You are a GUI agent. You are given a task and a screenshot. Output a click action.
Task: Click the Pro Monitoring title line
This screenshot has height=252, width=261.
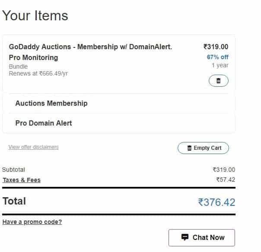33,57
